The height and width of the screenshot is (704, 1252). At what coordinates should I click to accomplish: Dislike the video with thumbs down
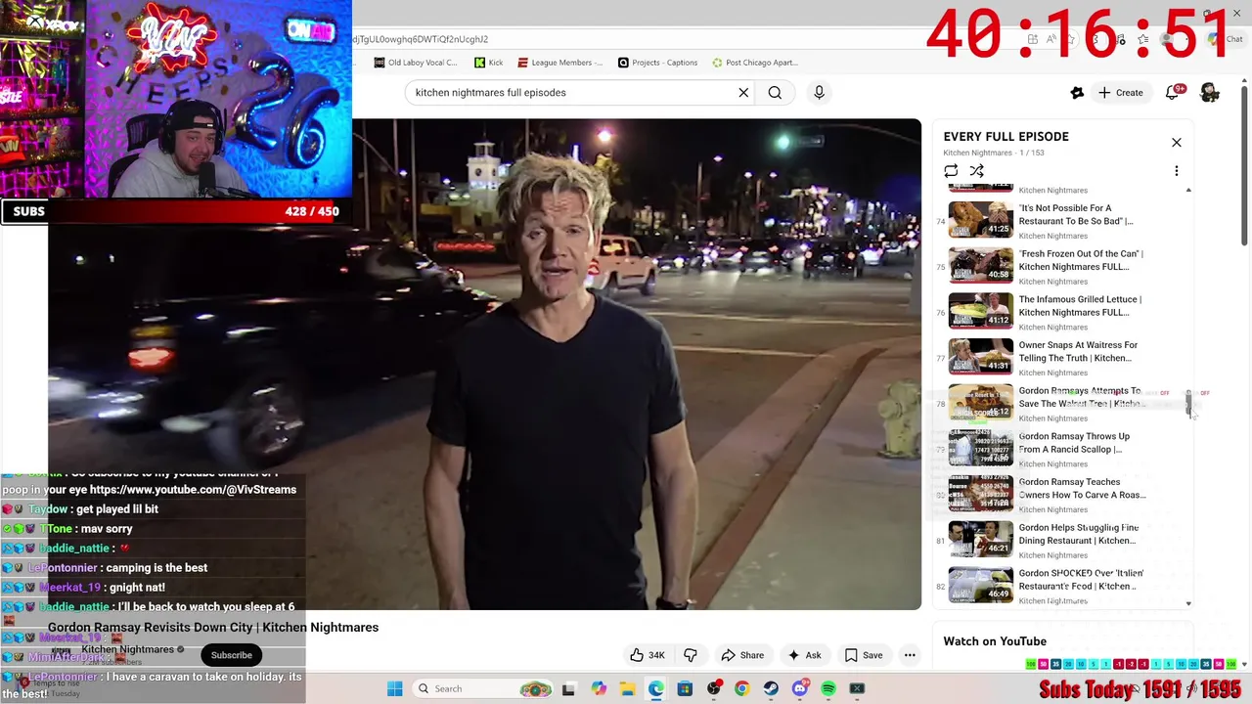coord(691,655)
